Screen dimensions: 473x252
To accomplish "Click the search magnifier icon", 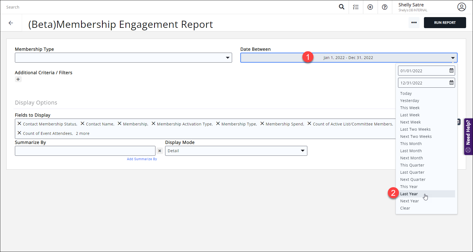I will coord(342,7).
